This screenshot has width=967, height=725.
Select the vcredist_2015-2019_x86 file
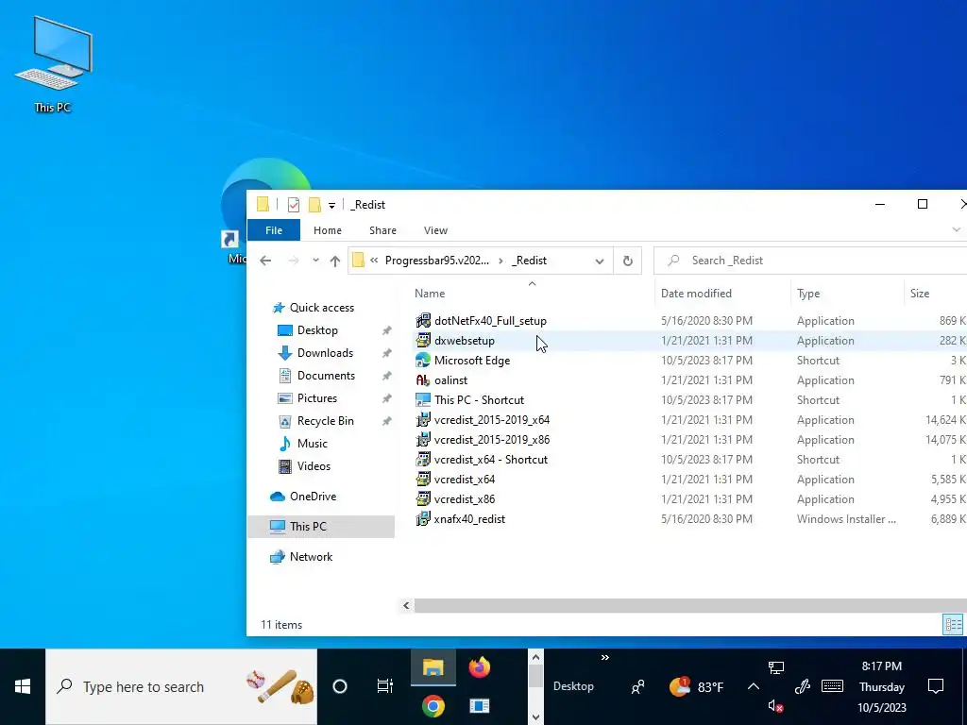(x=491, y=440)
